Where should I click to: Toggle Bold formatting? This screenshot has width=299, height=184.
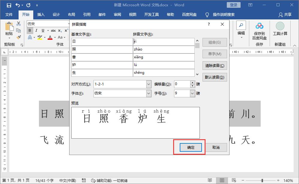(x=29, y=30)
